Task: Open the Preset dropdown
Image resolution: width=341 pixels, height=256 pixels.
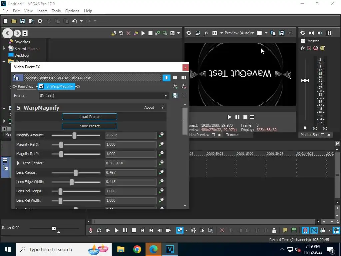Action: [x=166, y=96]
